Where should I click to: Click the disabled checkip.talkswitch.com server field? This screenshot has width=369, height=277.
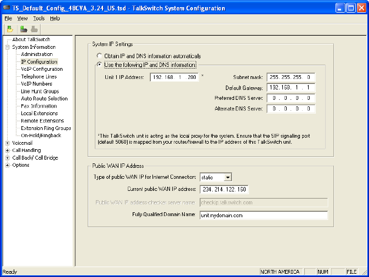(264, 202)
